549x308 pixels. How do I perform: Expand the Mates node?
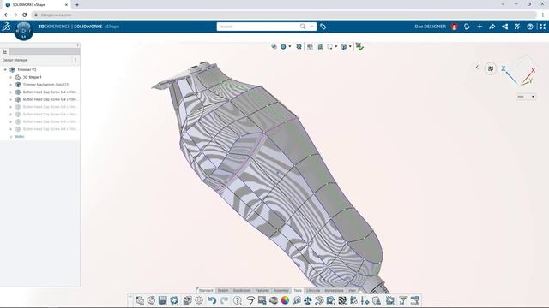(11, 137)
